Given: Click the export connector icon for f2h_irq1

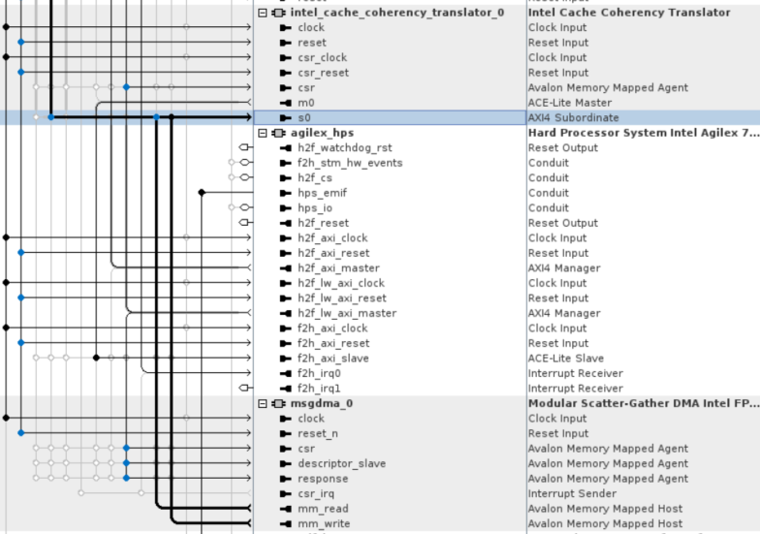Looking at the screenshot, I should (x=244, y=388).
